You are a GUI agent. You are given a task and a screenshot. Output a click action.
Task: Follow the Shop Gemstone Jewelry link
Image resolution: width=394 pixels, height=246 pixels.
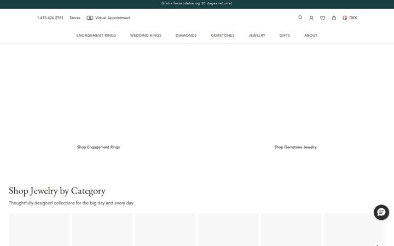point(296,147)
